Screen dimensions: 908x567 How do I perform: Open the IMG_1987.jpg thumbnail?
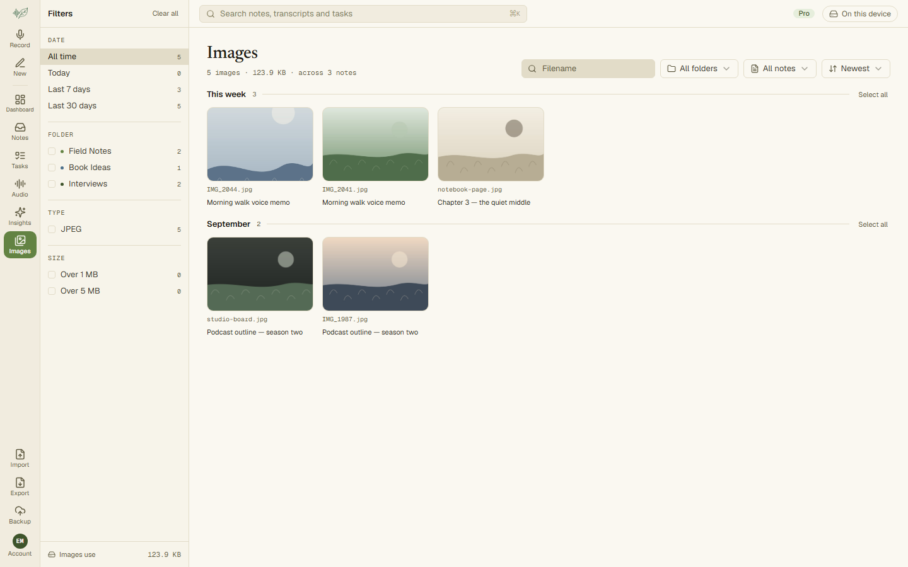(375, 274)
